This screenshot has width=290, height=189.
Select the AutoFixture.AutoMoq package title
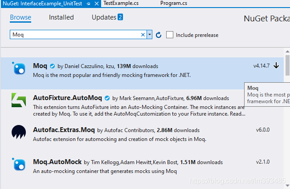pos(68,98)
